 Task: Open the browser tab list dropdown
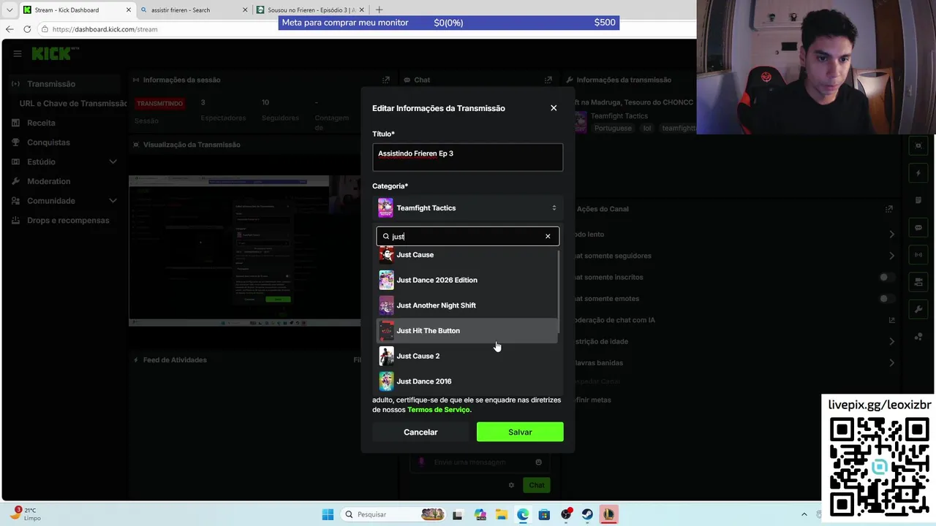point(10,10)
